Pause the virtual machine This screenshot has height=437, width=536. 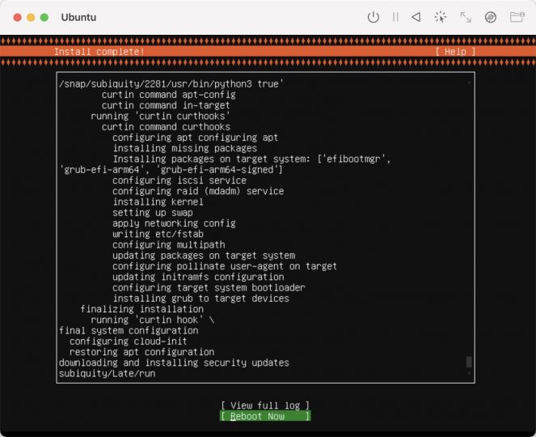coord(395,17)
